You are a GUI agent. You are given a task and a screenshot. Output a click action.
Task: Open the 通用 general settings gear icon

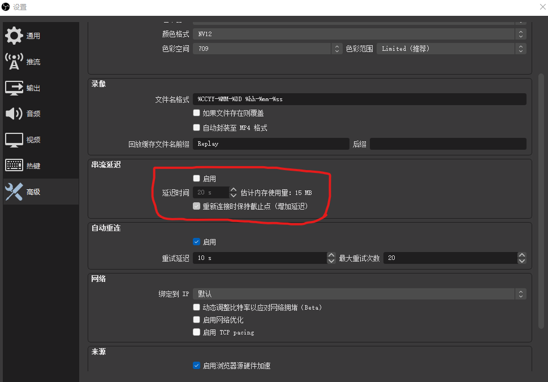click(x=14, y=36)
